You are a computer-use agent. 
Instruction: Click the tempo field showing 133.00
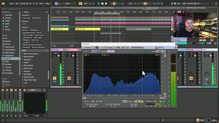click(23, 4)
